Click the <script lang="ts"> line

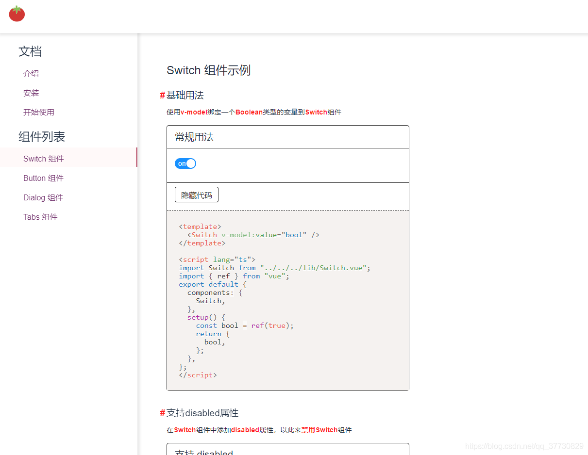[217, 260]
